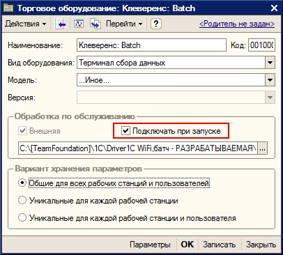The width and height of the screenshot is (283, 255).
Task: Click the Родитель не задан link
Action: (x=237, y=24)
